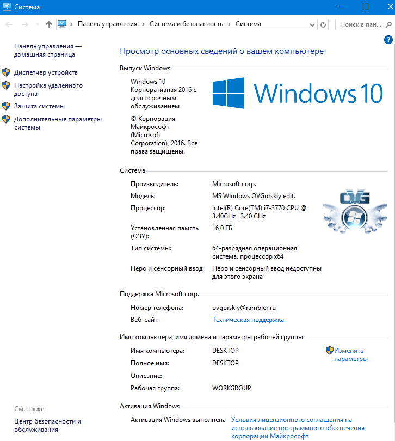Viewport: 395px width, 441px height.
Task: Open «Панель управления — домашняя страница» link
Action: [48, 50]
